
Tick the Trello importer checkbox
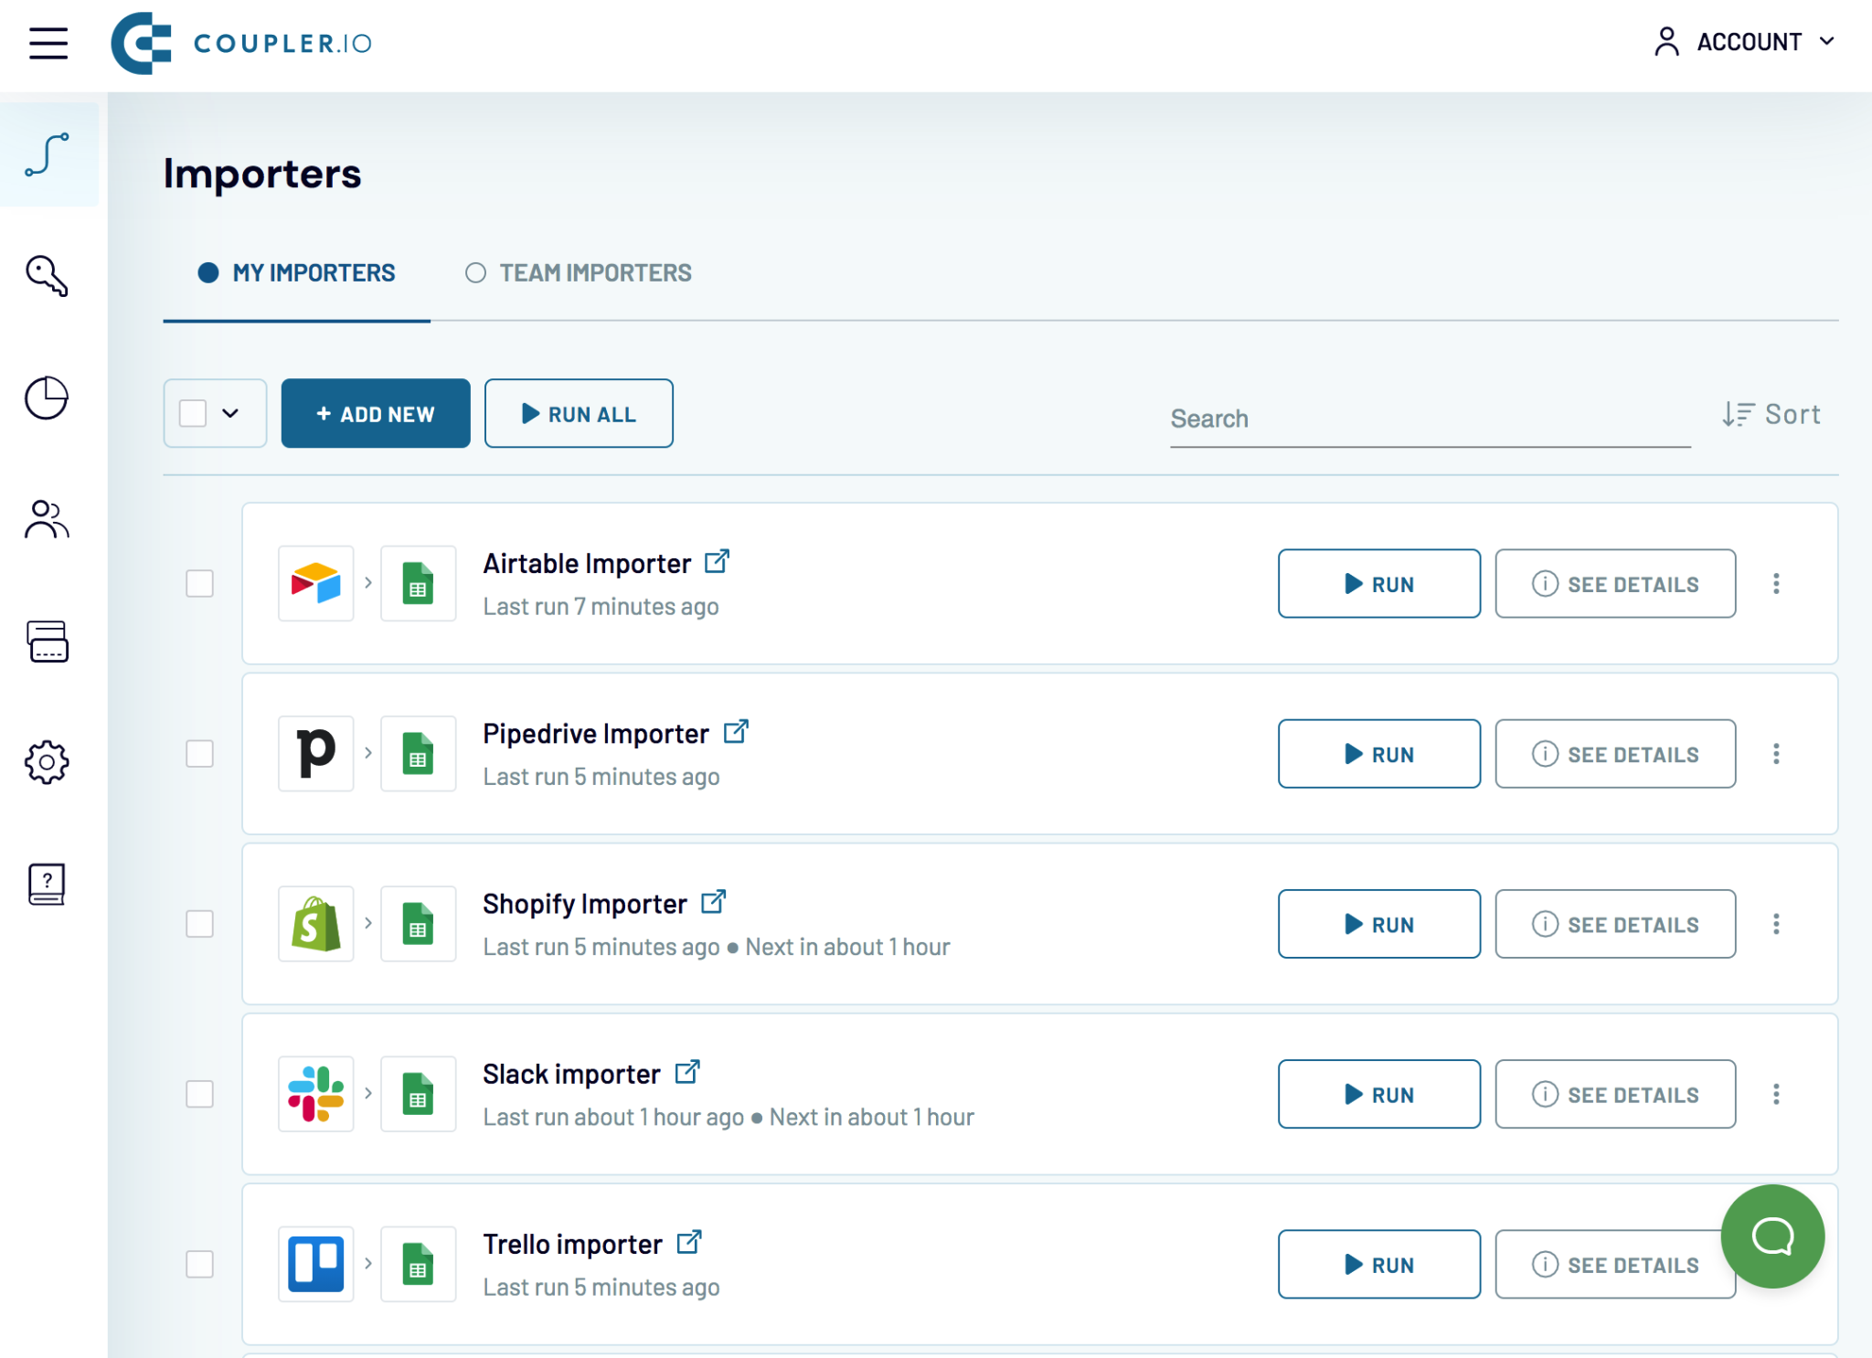(x=199, y=1264)
